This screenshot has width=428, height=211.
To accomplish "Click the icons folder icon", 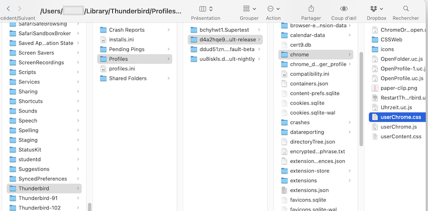I will click(x=375, y=49).
